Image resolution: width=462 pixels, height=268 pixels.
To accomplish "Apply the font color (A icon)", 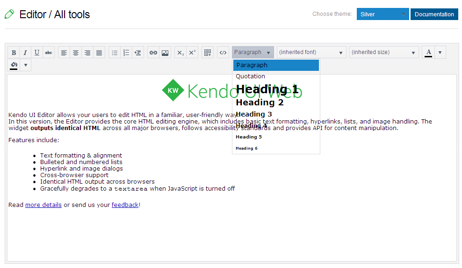I will [428, 52].
